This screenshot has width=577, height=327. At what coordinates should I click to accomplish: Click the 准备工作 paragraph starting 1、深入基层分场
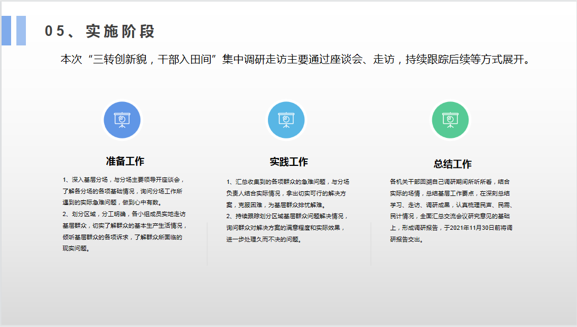(123, 191)
